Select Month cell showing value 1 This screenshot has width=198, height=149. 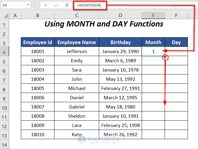pos(153,51)
